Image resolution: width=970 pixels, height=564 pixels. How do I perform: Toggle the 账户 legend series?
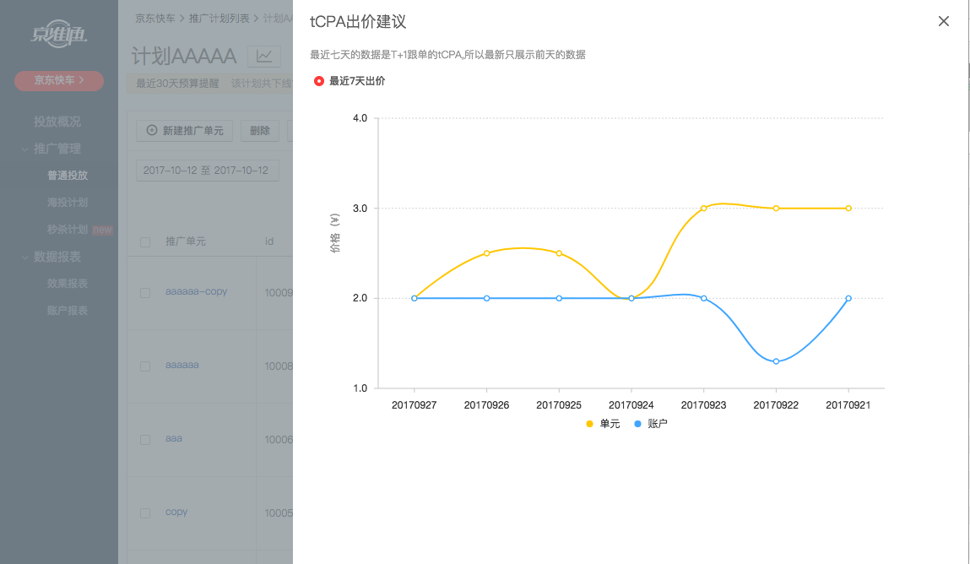tap(650, 424)
